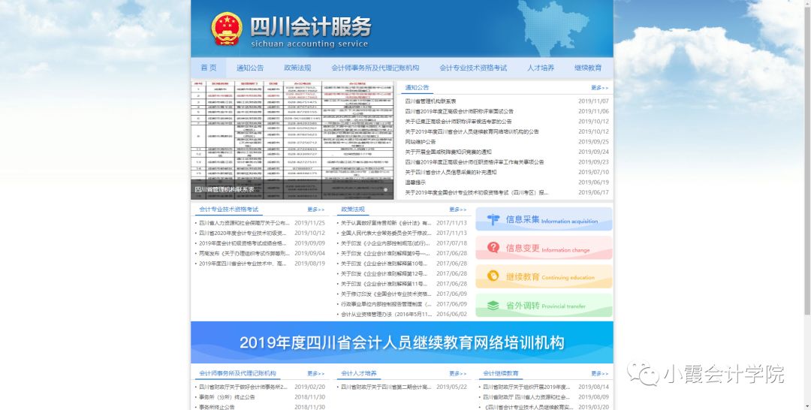Click the 通知公告 section heading tab
Image resolution: width=811 pixels, height=410 pixels.
417,88
